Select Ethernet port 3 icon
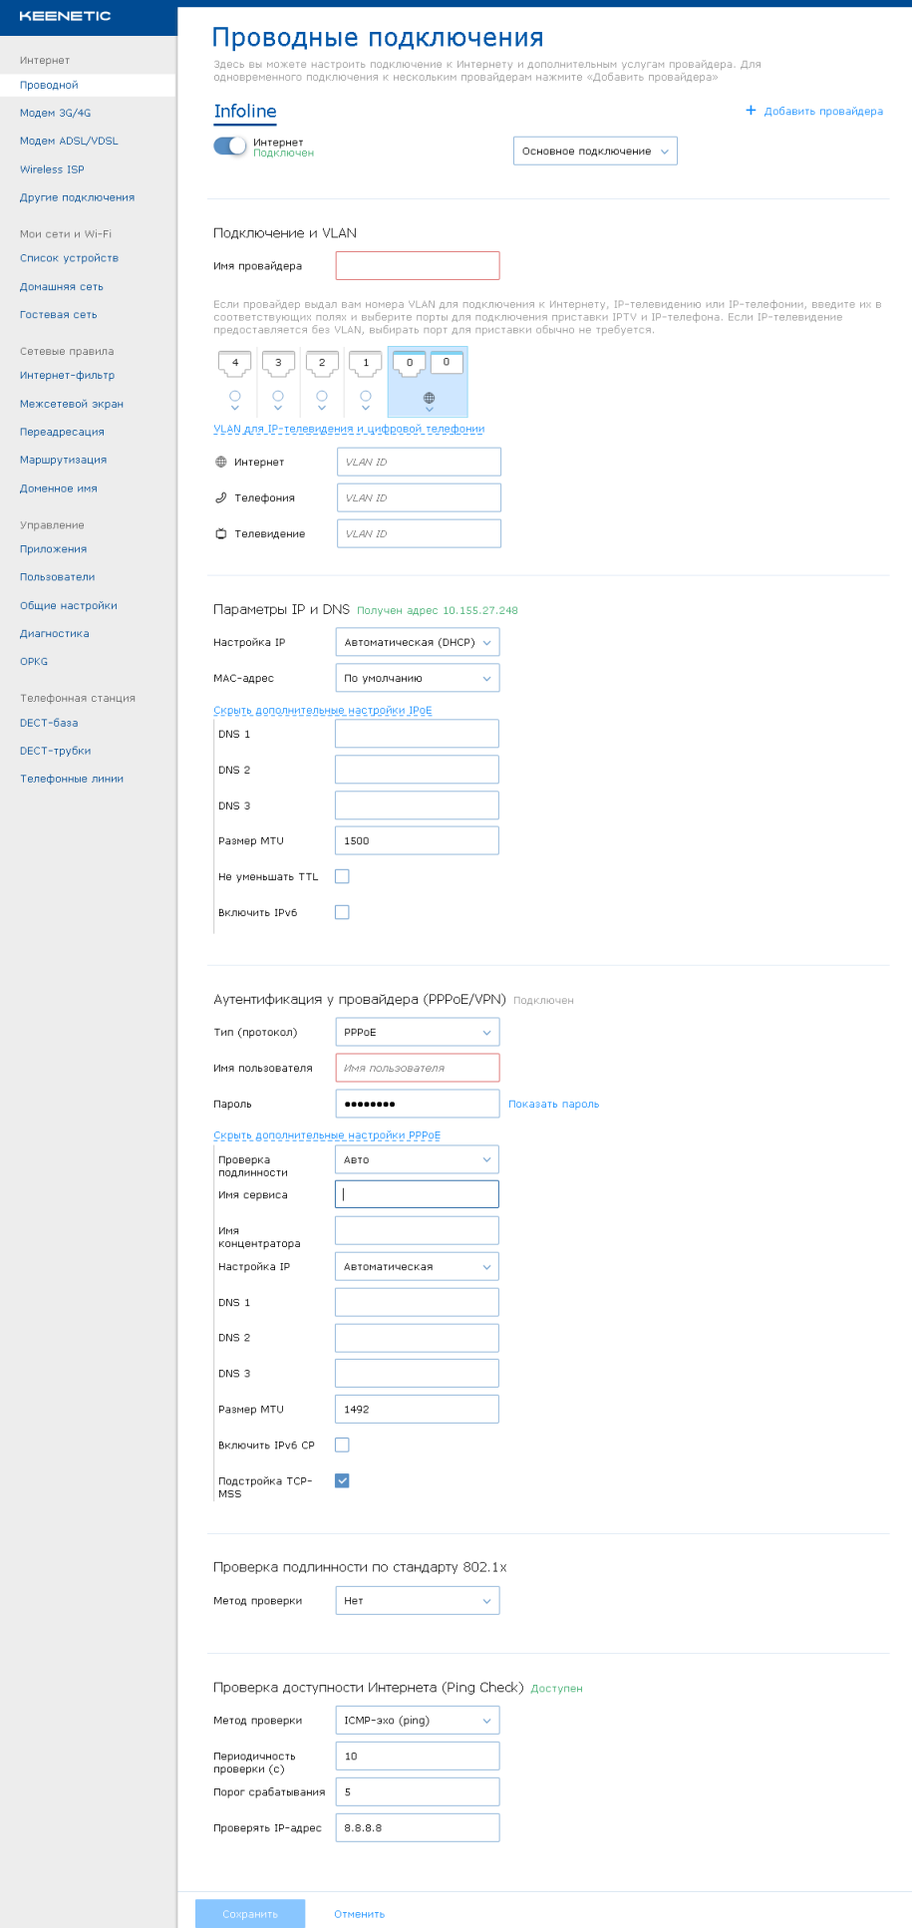 tap(278, 364)
